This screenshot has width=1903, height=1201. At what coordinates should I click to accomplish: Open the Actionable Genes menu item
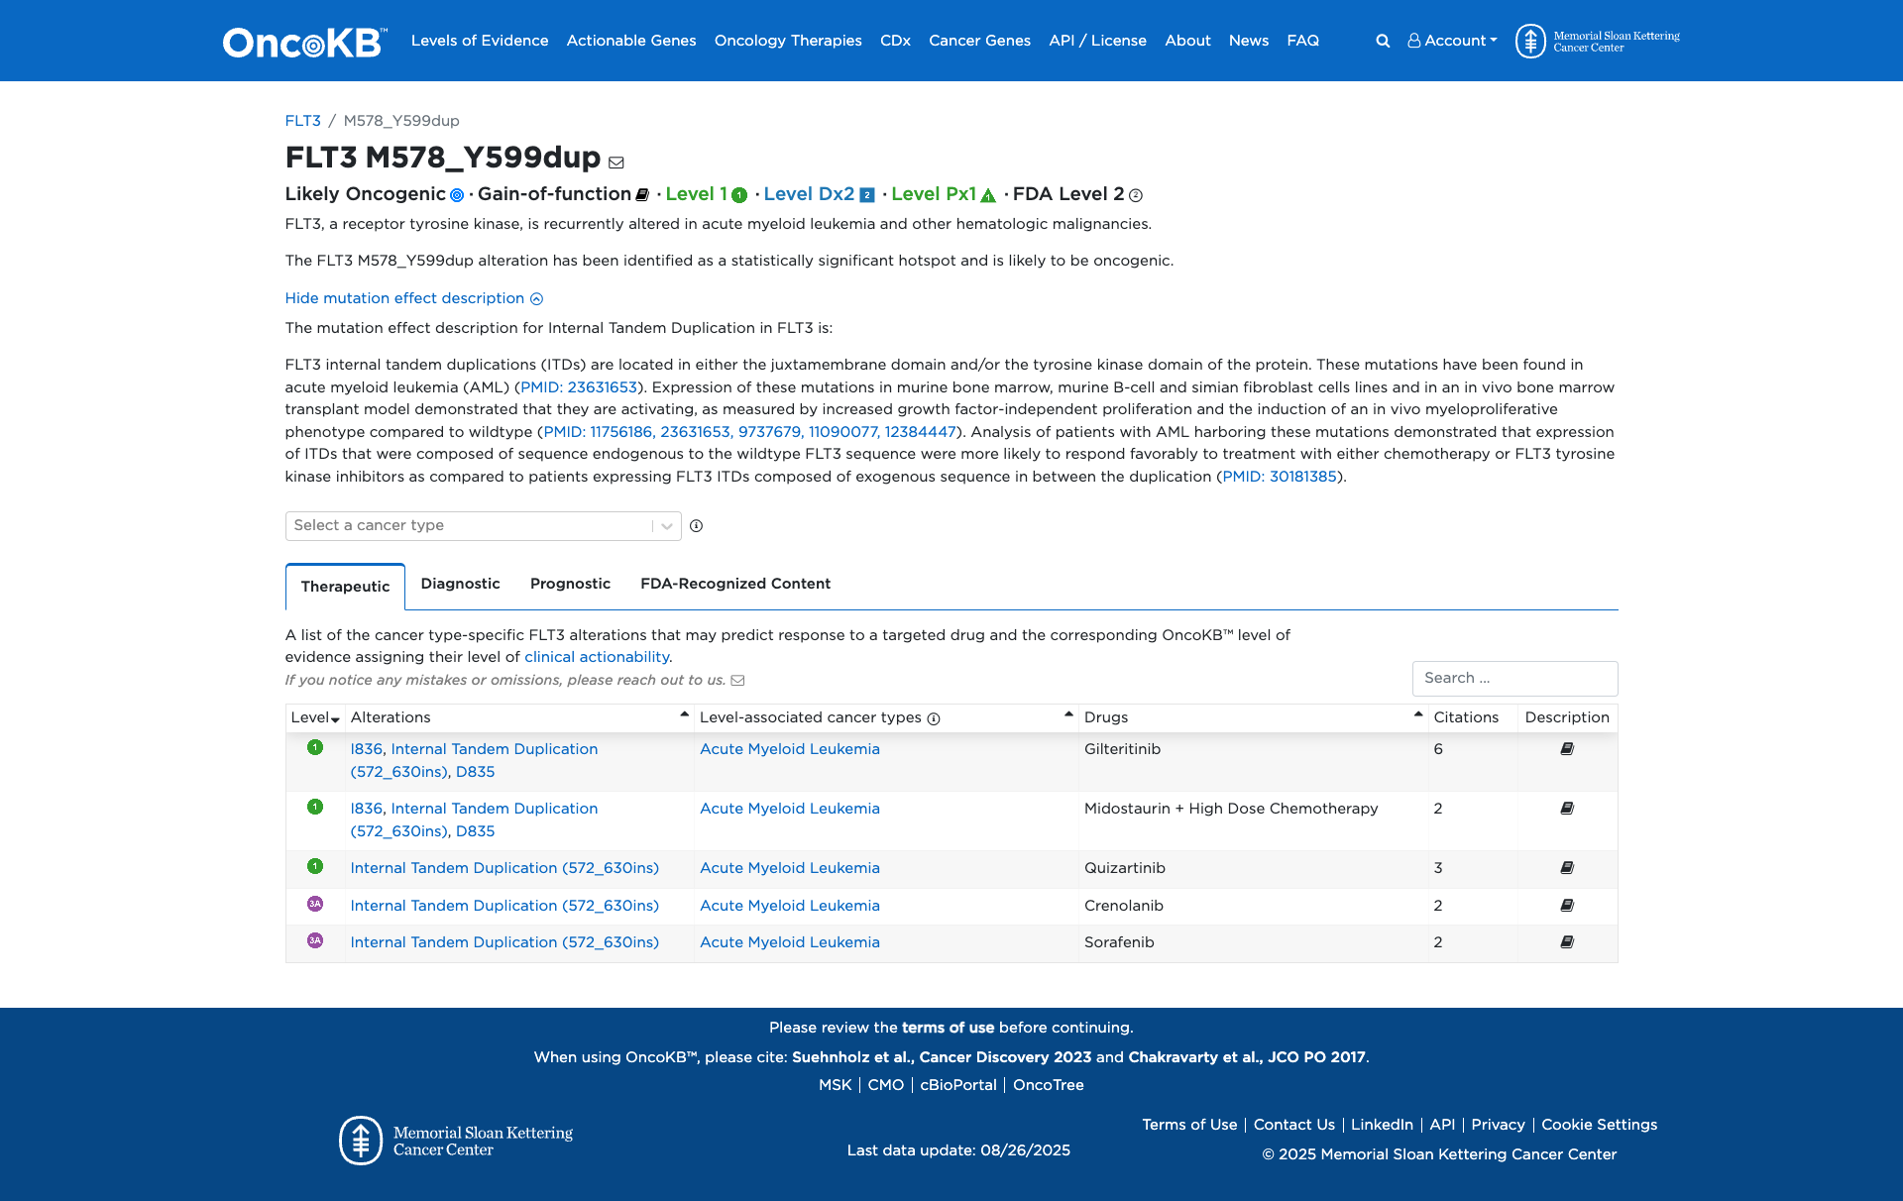click(631, 41)
